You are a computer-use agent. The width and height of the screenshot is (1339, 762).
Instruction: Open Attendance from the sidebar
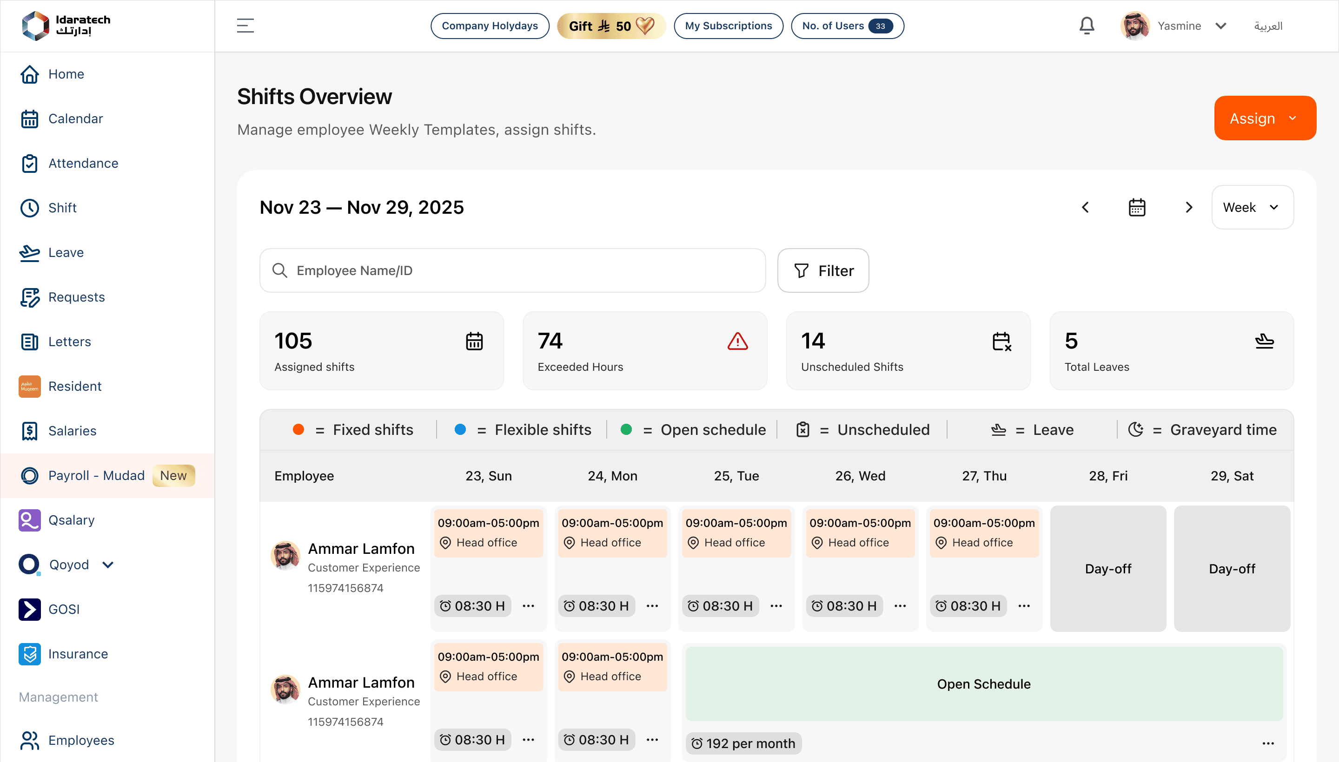(83, 163)
